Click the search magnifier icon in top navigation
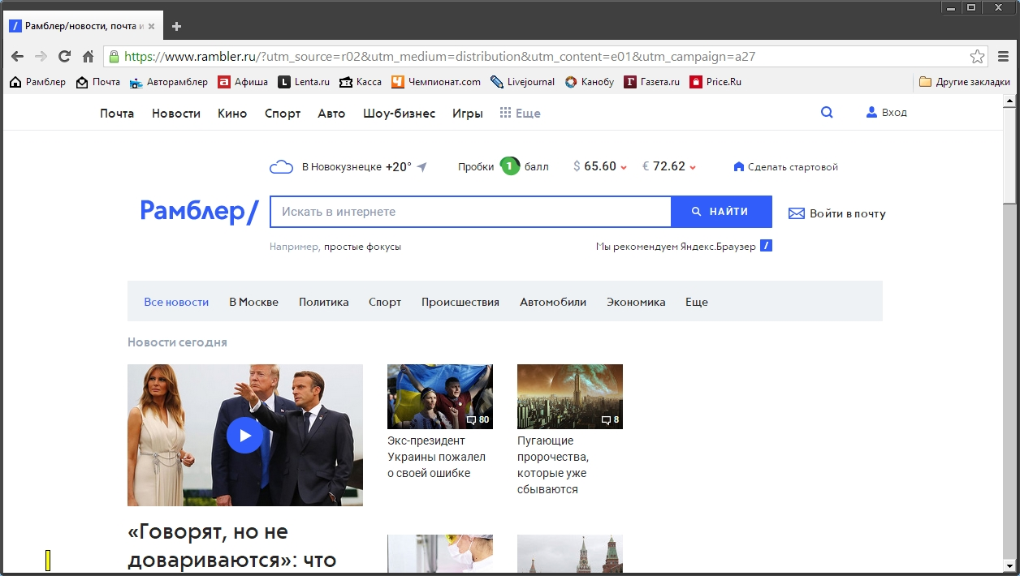1020x576 pixels. point(827,113)
